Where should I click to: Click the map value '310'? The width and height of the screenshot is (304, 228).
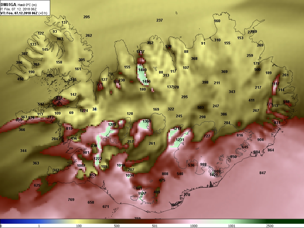(217, 40)
